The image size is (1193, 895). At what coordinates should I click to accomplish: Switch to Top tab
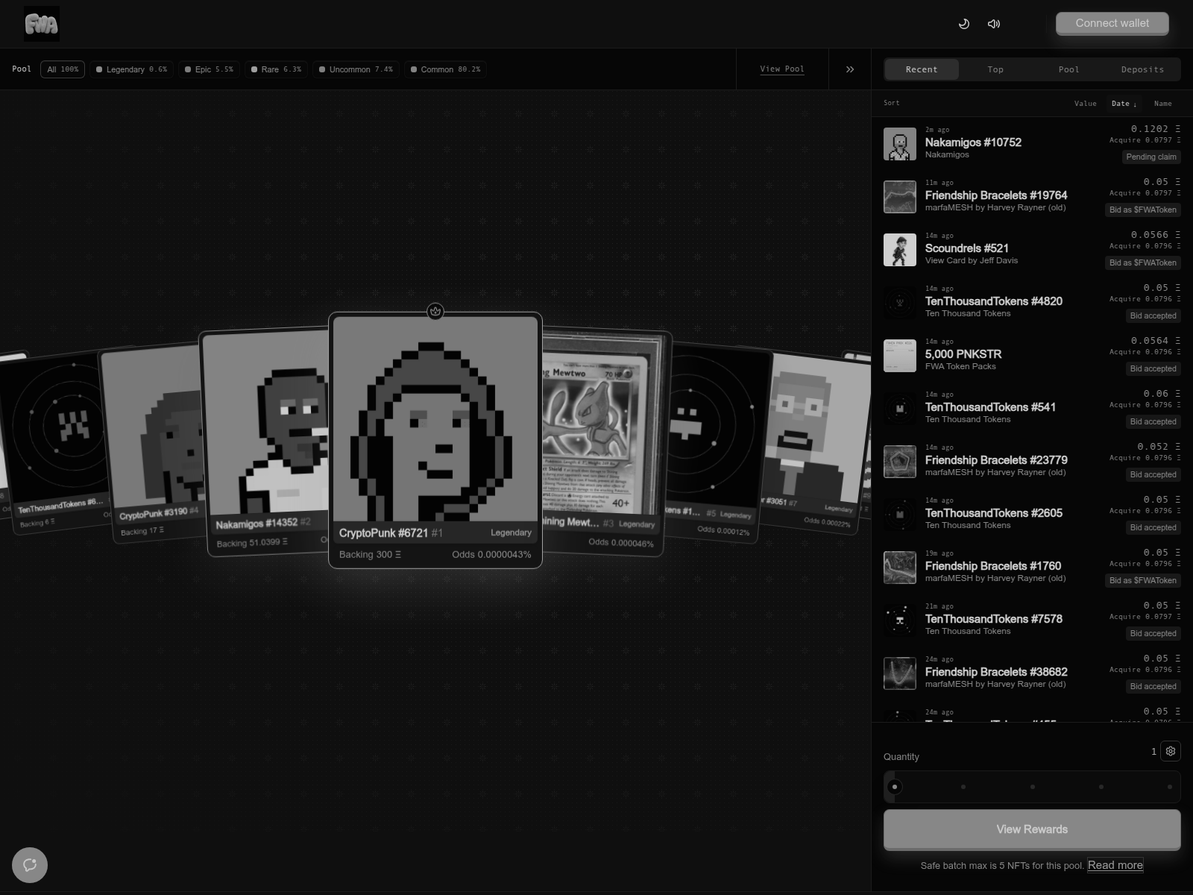click(995, 69)
